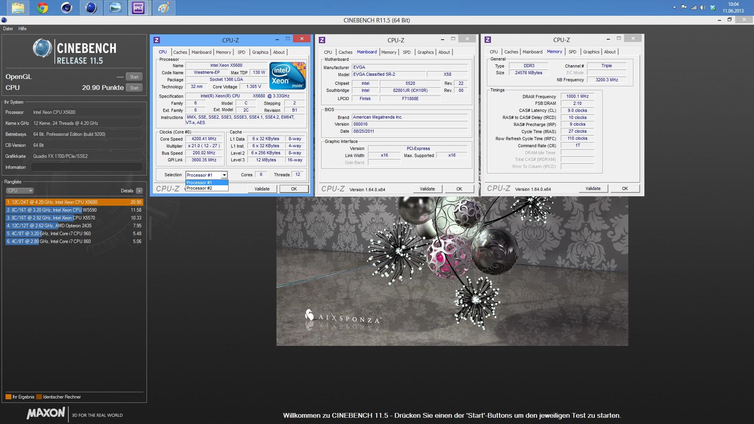Select the Core i7 860 ranking row
The width and height of the screenshot is (754, 424).
74,241
